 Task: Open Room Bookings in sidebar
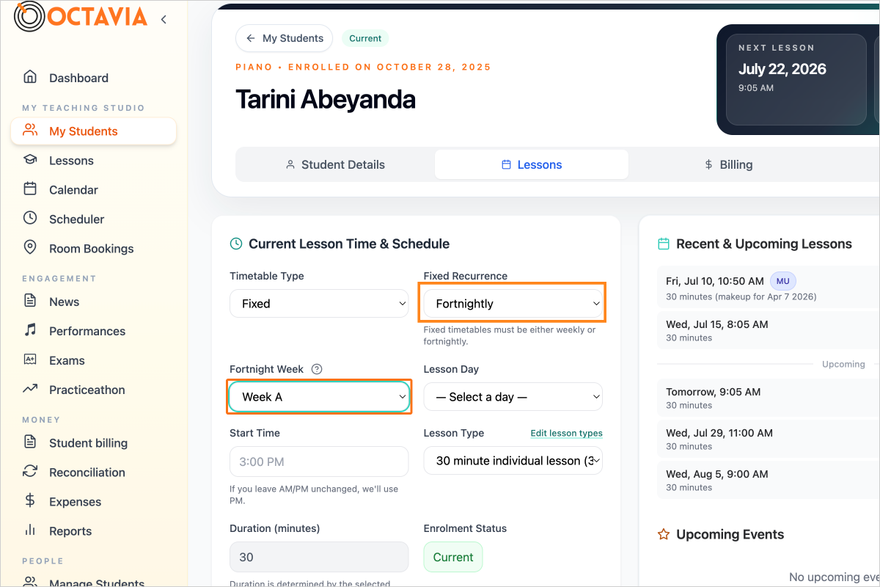pos(93,249)
